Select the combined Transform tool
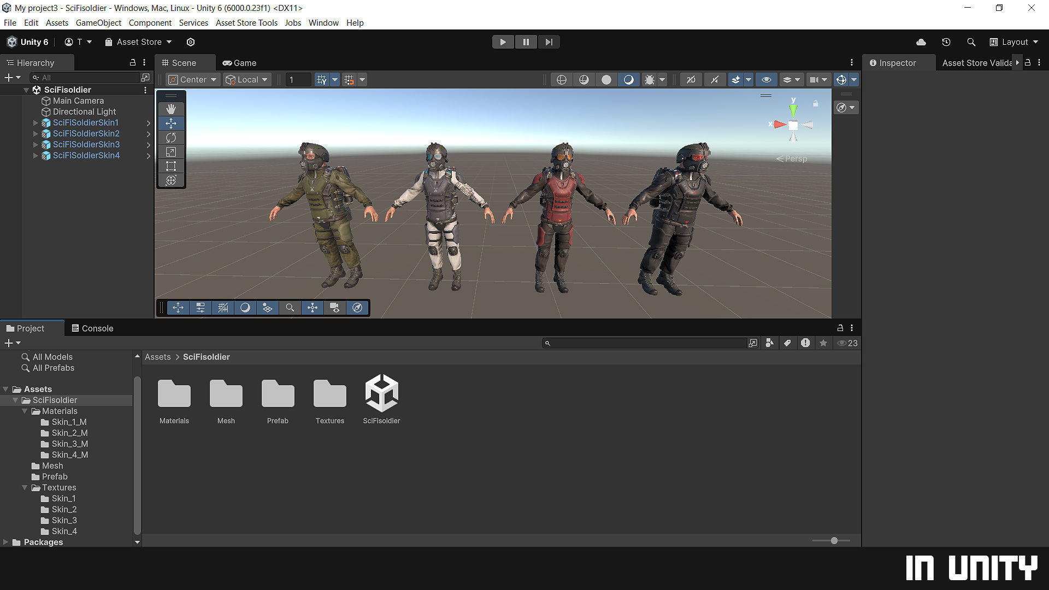 [171, 180]
